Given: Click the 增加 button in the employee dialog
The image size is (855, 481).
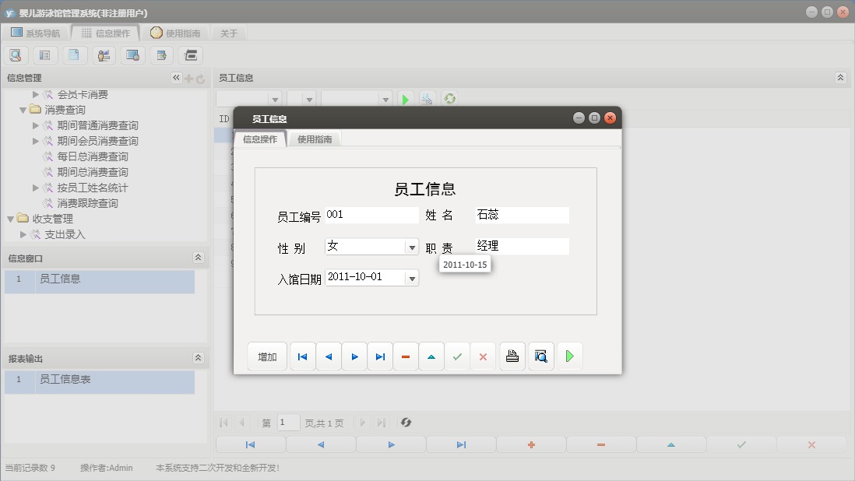Looking at the screenshot, I should coord(267,356).
